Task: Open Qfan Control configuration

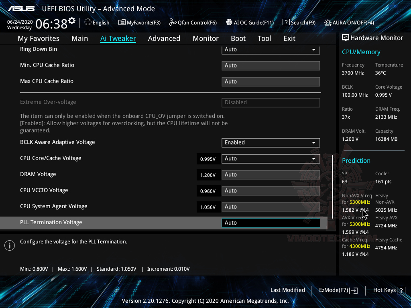Action: pyautogui.click(x=193, y=22)
